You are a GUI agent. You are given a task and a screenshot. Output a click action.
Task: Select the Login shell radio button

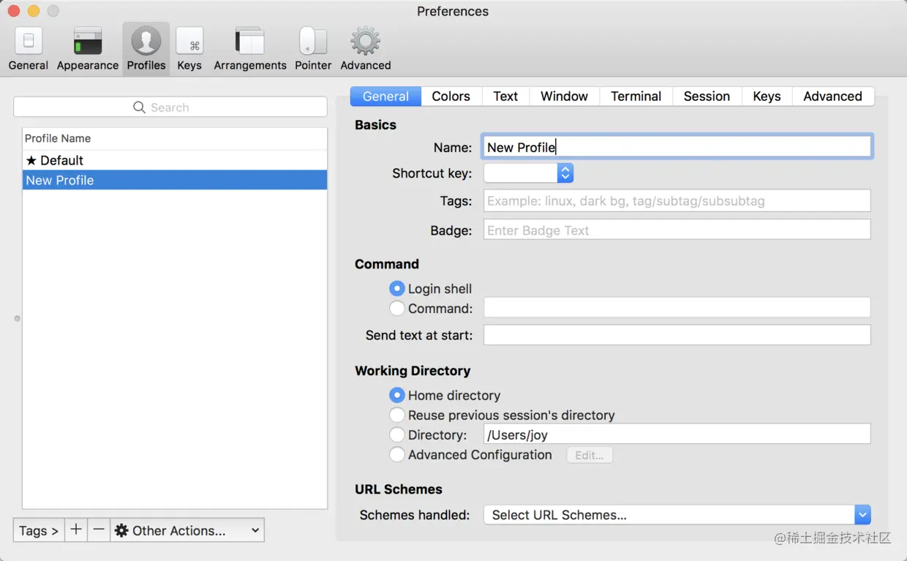click(x=397, y=289)
